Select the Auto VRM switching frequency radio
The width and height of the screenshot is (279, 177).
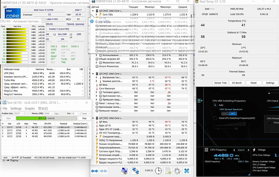[215, 105]
